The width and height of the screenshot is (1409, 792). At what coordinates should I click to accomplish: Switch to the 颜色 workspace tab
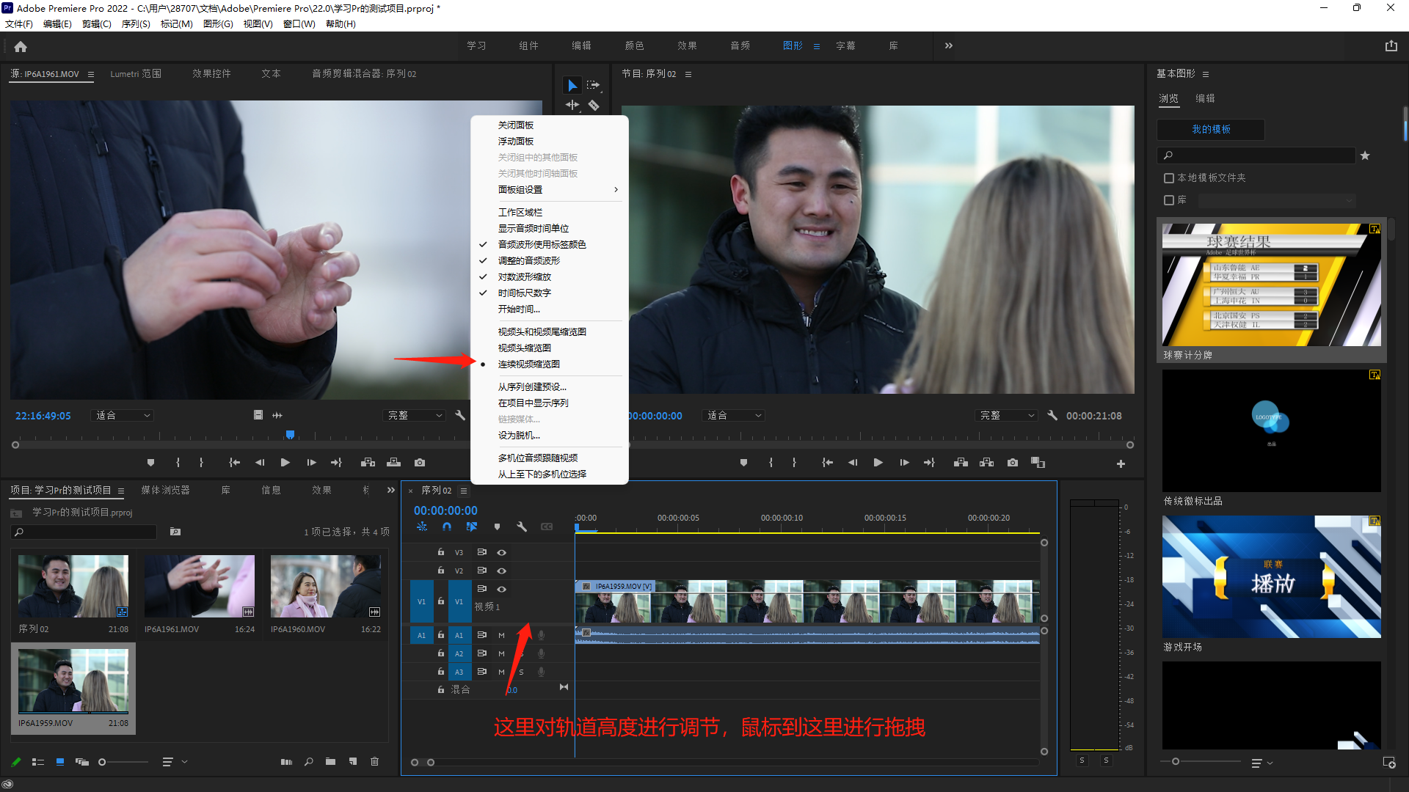tap(635, 45)
